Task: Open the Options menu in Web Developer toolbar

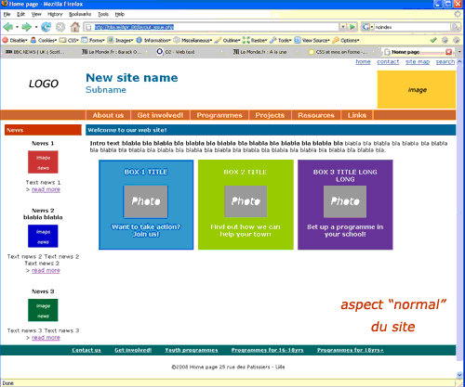Action: 346,40
